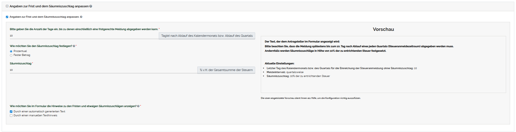Click help icon beside section header title

pyautogui.click(x=91, y=6)
